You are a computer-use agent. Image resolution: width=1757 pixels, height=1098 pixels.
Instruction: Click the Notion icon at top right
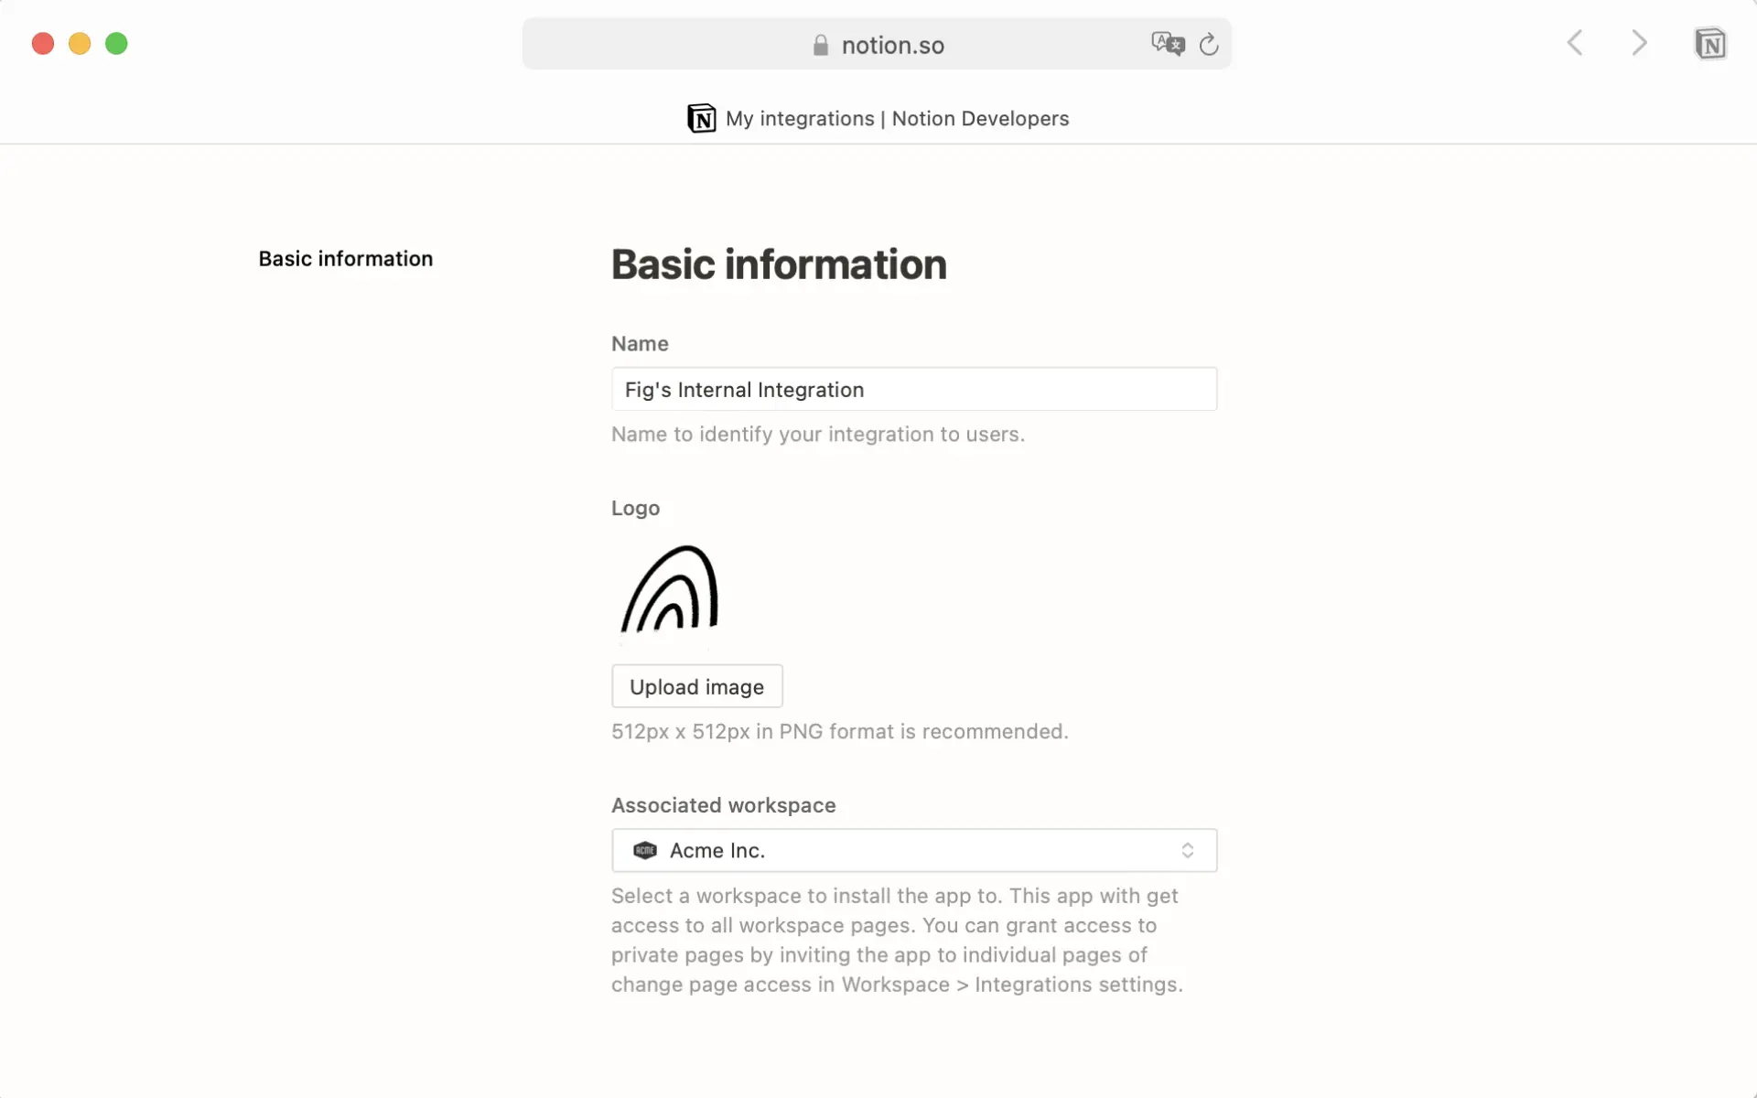point(1711,43)
